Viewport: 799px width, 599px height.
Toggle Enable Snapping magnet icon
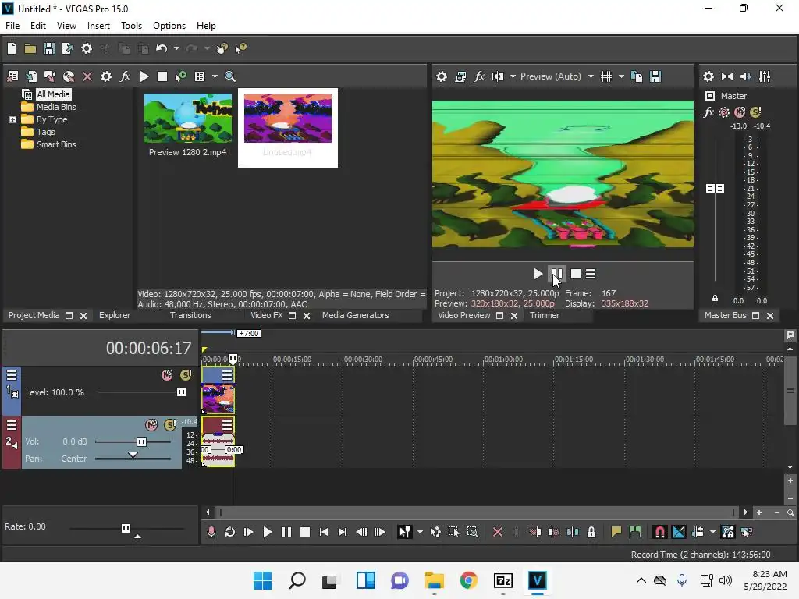[659, 532]
